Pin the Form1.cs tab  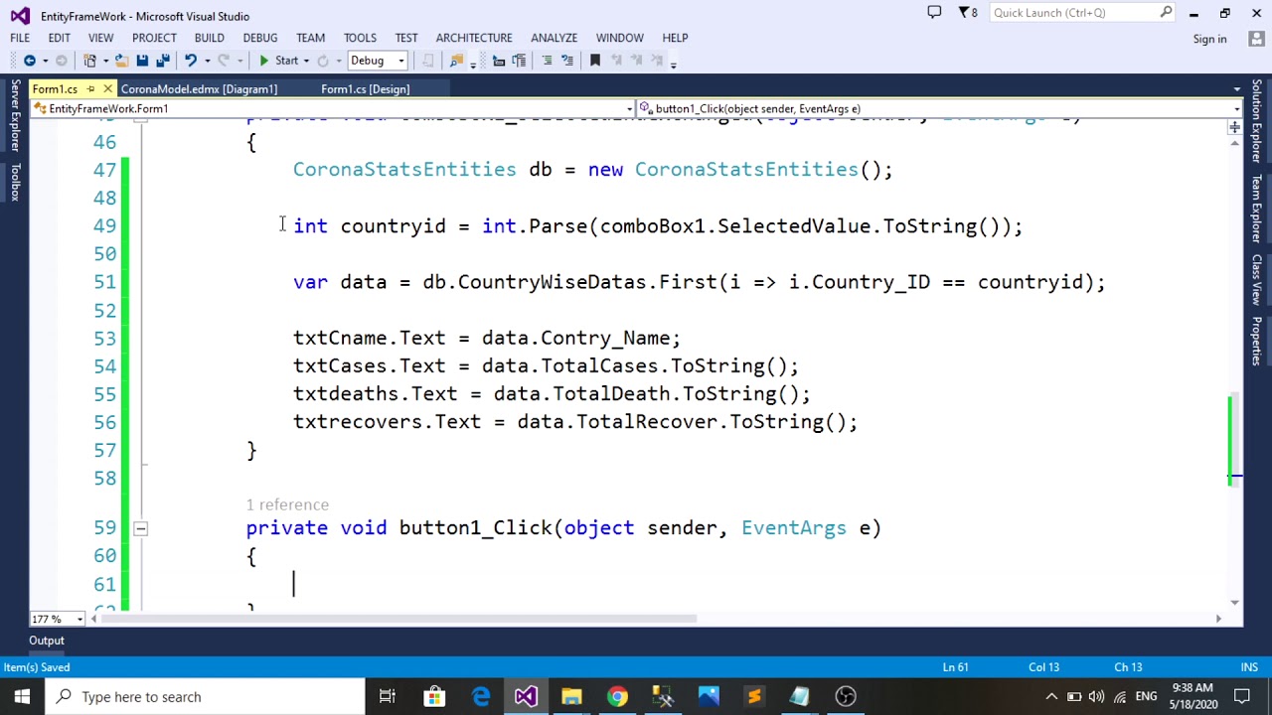pos(90,89)
